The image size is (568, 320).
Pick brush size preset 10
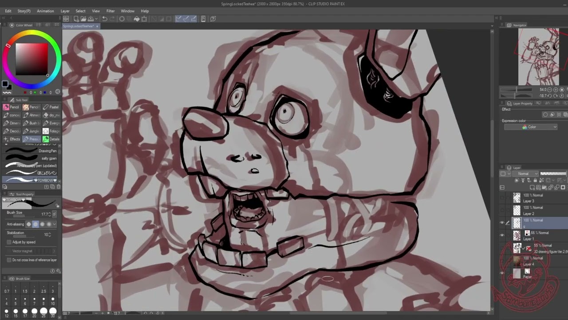pos(53,301)
